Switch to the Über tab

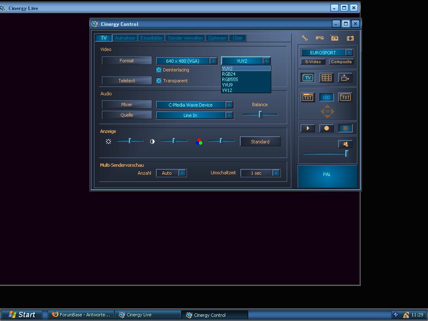pos(238,38)
